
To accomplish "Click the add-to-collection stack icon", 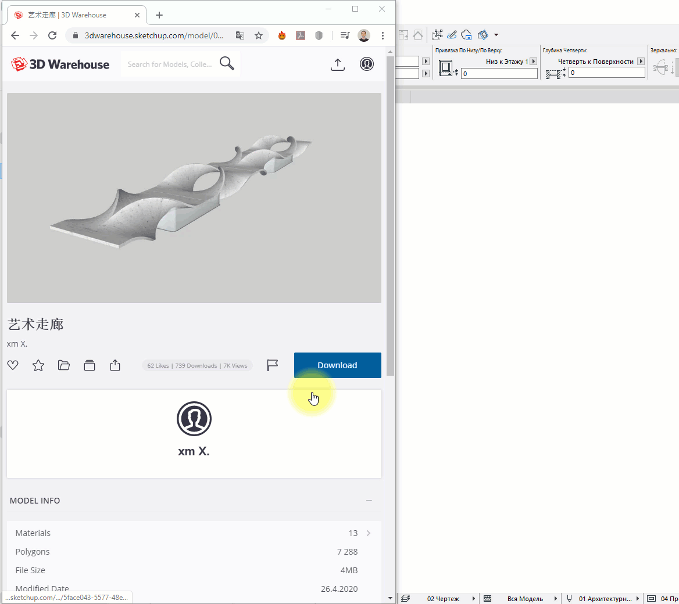I will pos(90,365).
